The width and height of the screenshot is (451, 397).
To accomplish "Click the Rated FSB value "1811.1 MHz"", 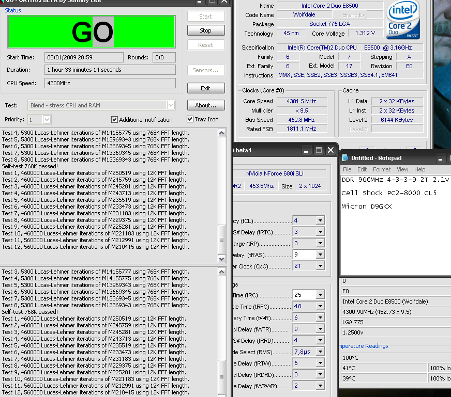I will [x=302, y=129].
